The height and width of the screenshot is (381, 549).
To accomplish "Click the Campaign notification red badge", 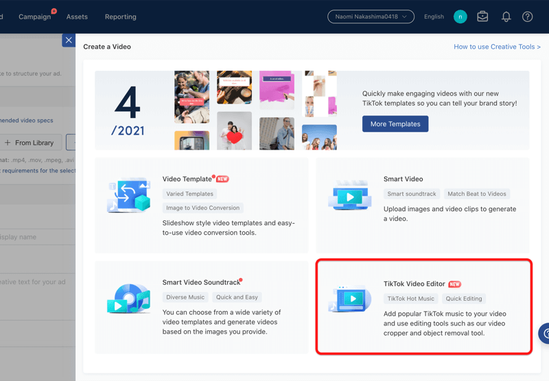I will (x=54, y=11).
